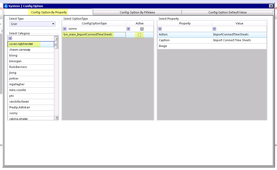Click the filter icon under Value column
Viewport: 277px width, 170px height.
point(214,29)
